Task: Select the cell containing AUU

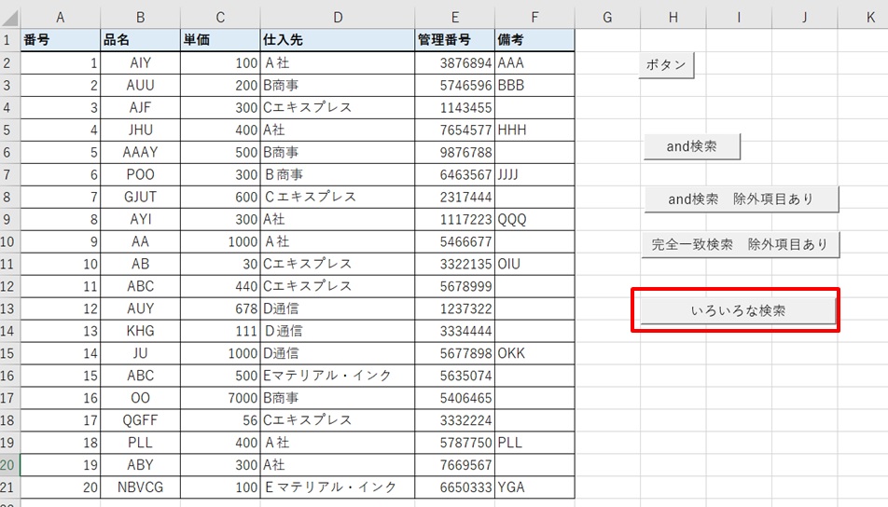Action: click(x=141, y=86)
